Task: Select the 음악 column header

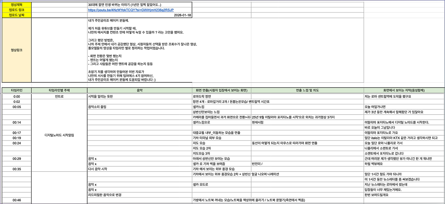Action: [x=140, y=90]
